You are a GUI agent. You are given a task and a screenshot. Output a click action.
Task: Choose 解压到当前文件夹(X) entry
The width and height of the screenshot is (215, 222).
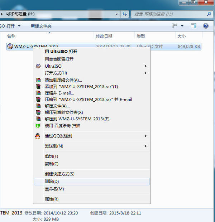pyautogui.click(x=92, y=112)
